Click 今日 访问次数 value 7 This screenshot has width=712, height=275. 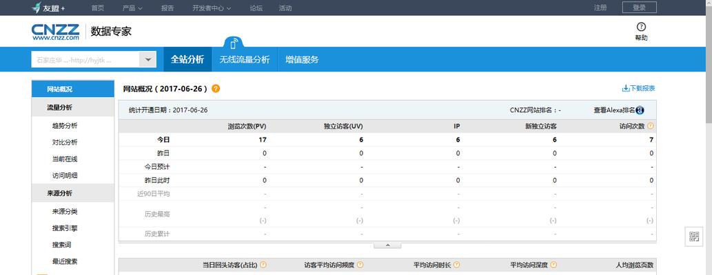tap(651, 140)
